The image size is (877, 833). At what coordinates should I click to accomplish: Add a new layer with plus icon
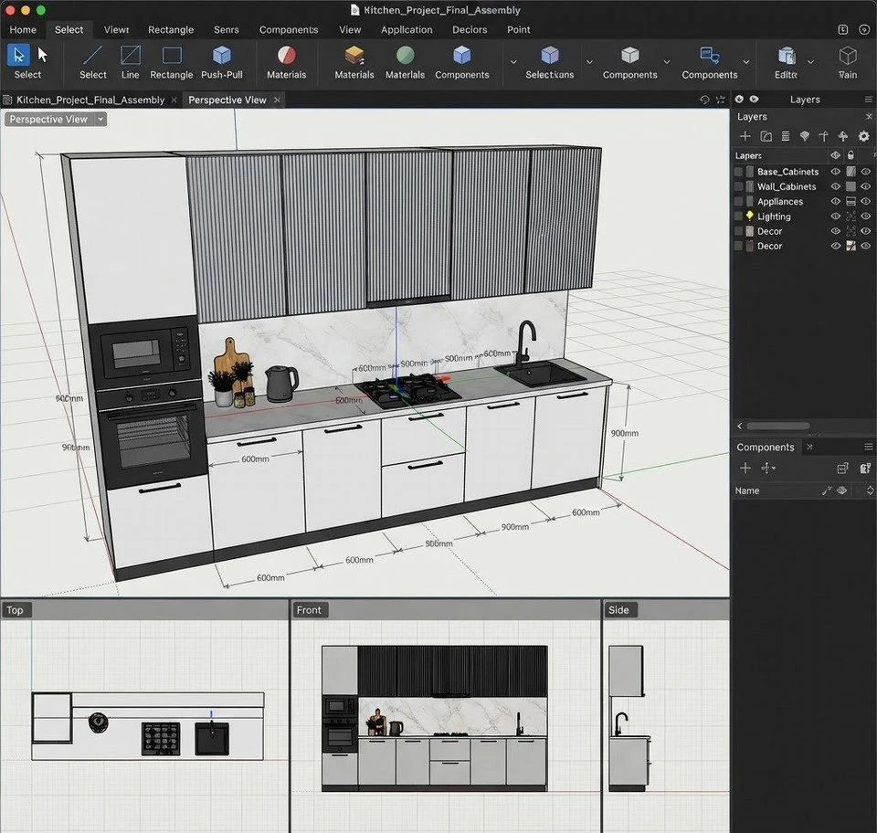(x=745, y=136)
